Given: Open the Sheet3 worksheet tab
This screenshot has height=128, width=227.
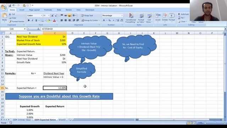Looking at the screenshot, I should (x=62, y=120).
